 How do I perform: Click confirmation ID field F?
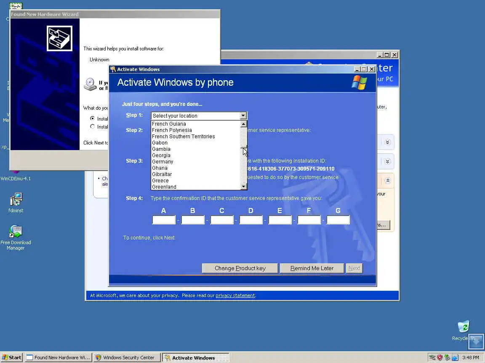pyautogui.click(x=309, y=220)
